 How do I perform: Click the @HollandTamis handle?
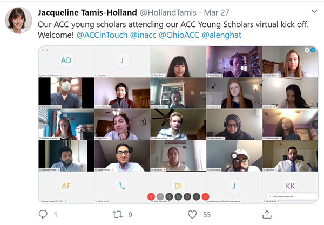(168, 12)
